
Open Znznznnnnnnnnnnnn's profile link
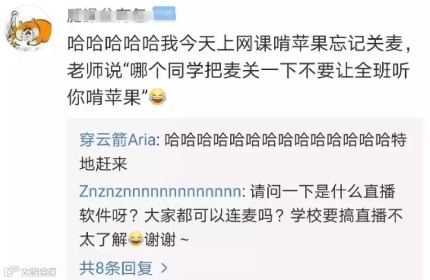[160, 191]
